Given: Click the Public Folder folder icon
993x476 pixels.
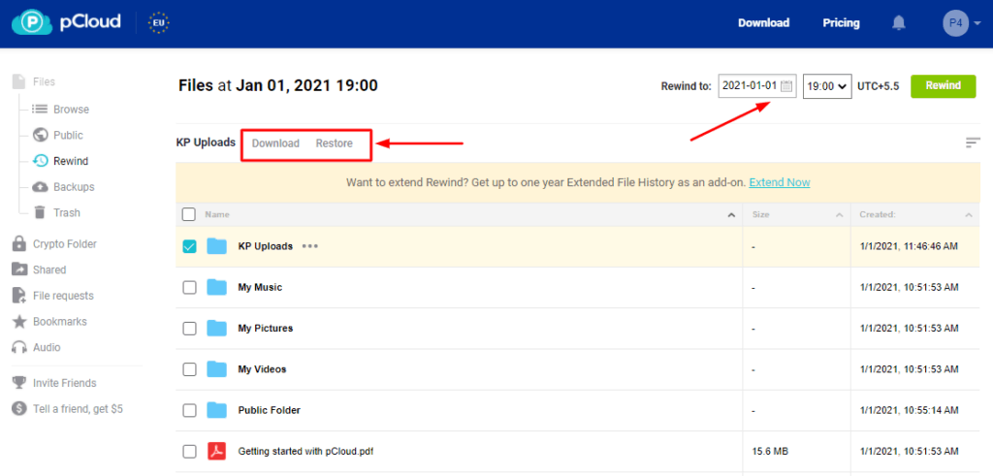Looking at the screenshot, I should point(216,410).
